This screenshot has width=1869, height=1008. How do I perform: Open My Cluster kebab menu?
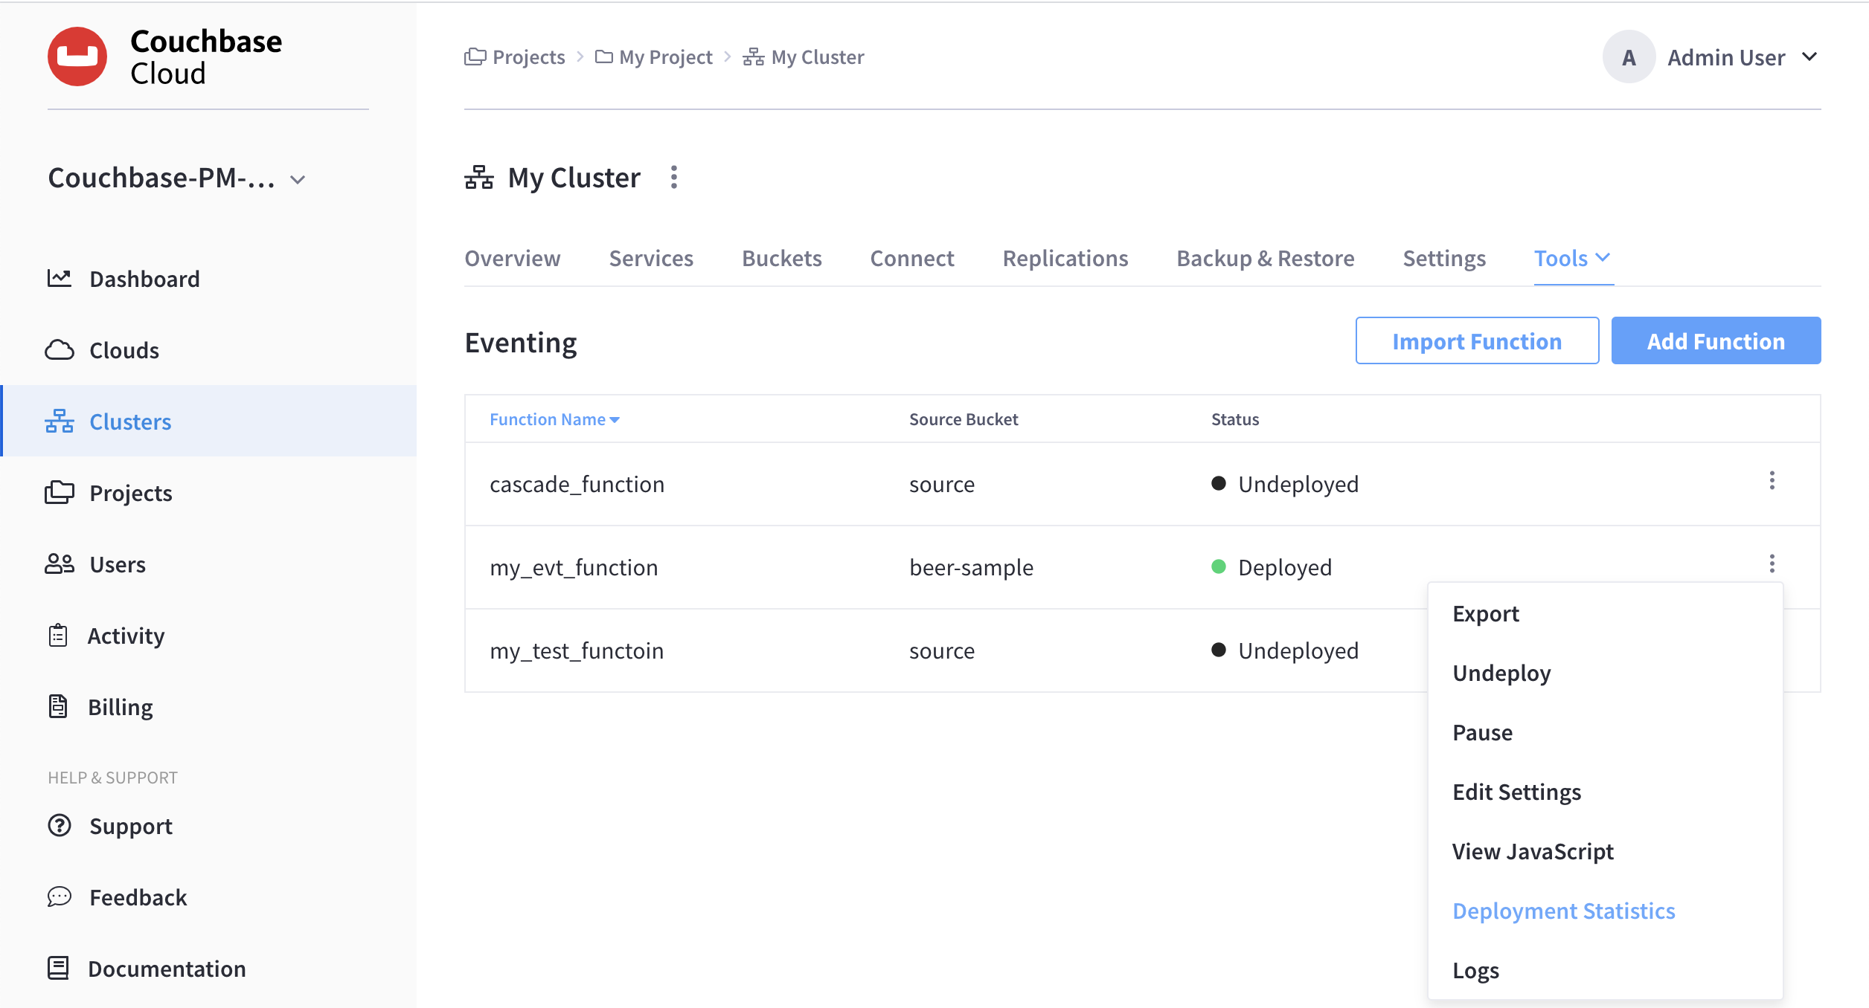pyautogui.click(x=674, y=178)
